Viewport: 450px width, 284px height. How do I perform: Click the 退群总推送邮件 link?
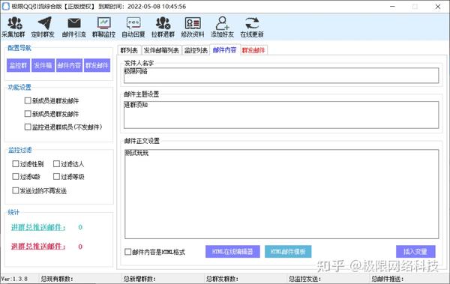[x=38, y=246]
